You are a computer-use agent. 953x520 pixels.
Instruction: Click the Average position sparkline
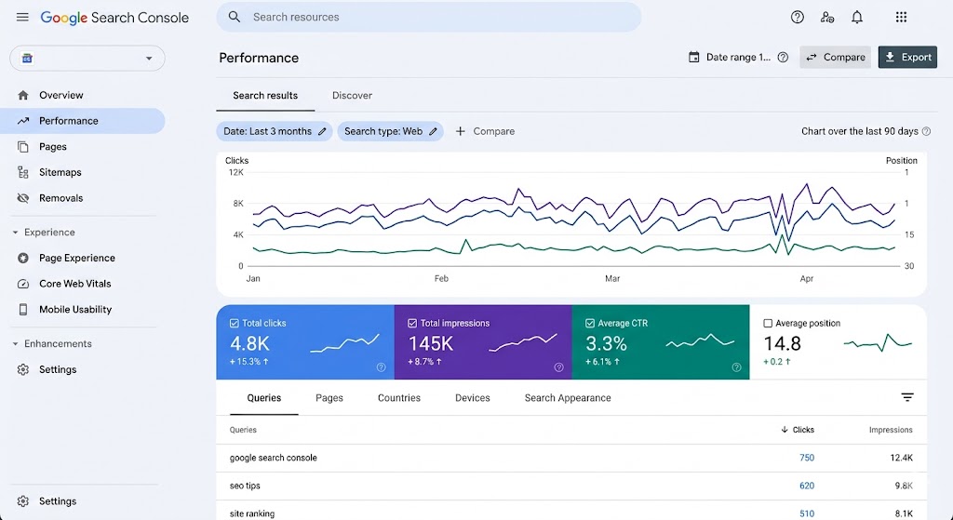[x=878, y=343]
